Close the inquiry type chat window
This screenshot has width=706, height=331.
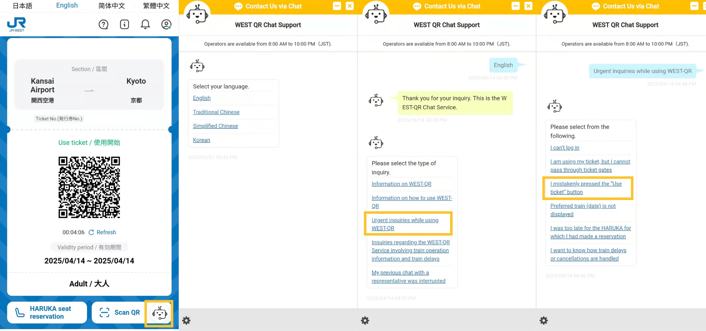[x=528, y=6]
